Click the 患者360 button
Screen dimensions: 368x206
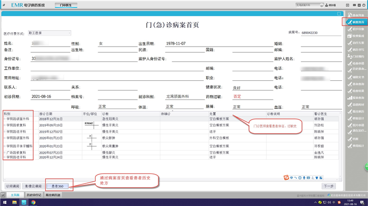57,186
